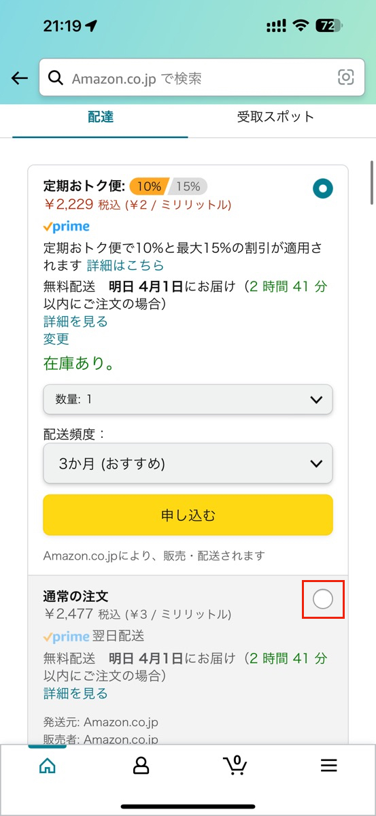The height and width of the screenshot is (816, 376).
Task: Tap the 変更 link
Action: 56,339
